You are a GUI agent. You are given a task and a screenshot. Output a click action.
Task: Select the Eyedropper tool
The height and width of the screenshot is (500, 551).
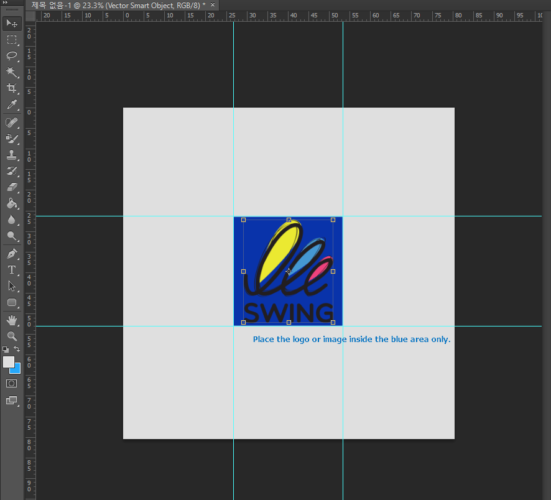tap(12, 105)
